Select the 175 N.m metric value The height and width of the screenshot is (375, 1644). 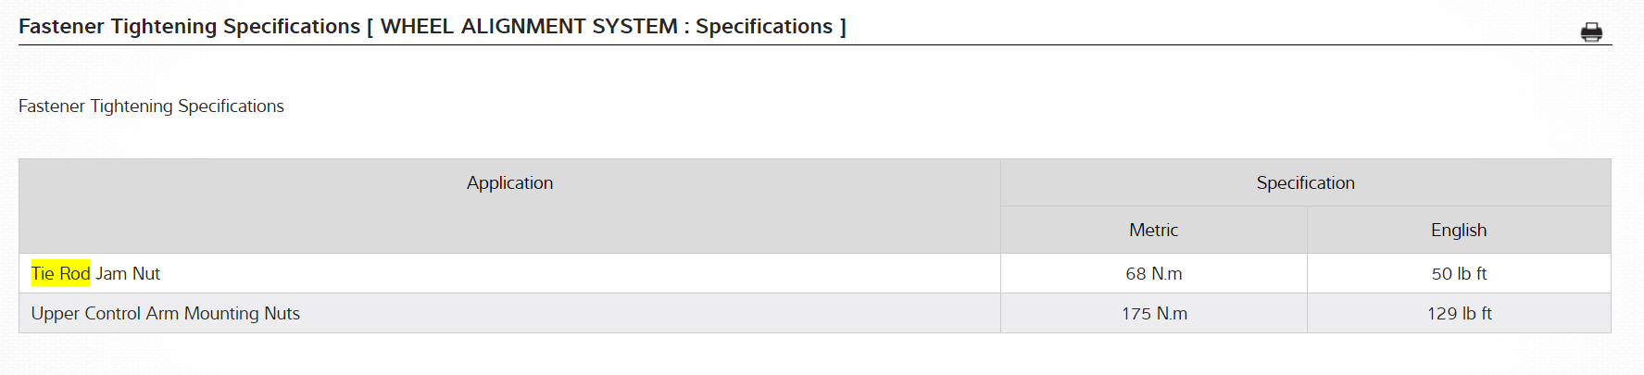(1154, 314)
